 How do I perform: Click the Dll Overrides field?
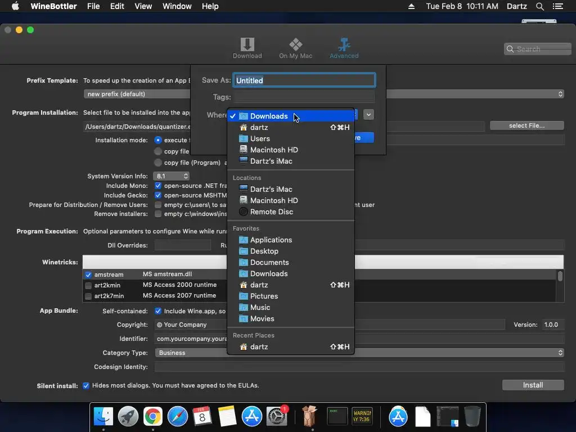tap(183, 245)
